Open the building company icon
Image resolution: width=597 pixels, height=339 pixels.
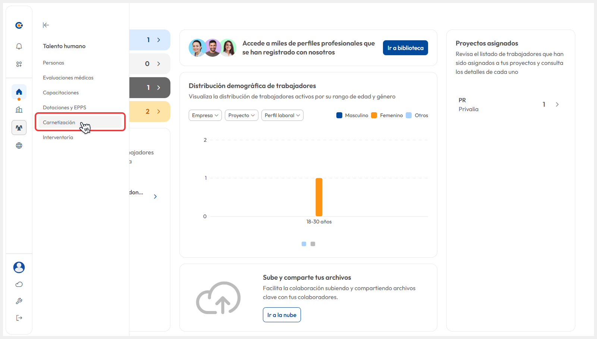[x=19, y=110]
